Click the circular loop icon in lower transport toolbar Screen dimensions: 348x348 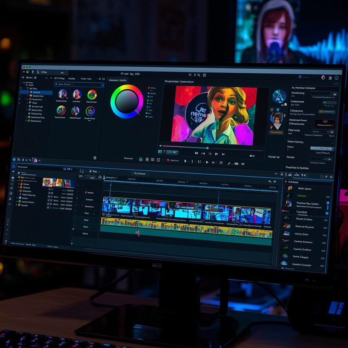(221, 163)
